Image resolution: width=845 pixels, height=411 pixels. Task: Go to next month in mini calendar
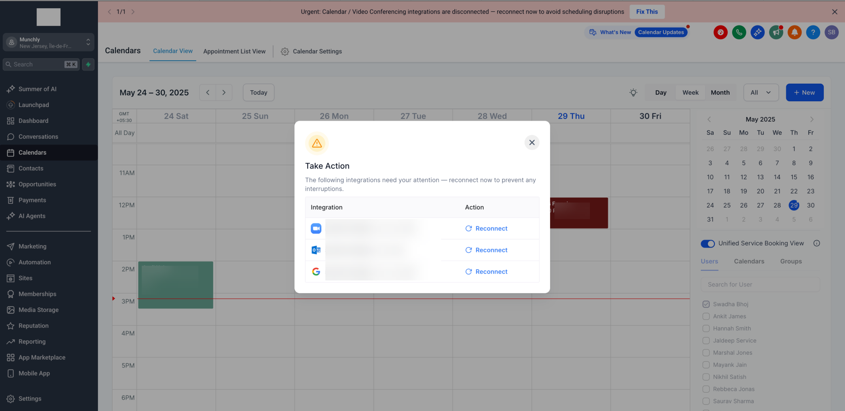pos(812,119)
